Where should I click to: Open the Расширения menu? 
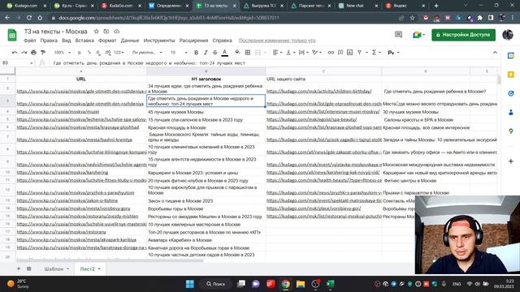pyautogui.click(x=193, y=41)
